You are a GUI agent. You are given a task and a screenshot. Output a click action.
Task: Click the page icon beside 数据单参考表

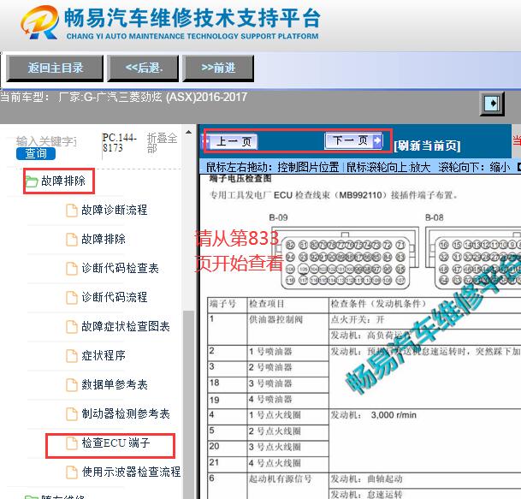coord(72,384)
